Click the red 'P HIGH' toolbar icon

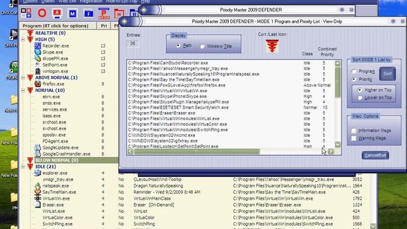pyautogui.click(x=104, y=13)
